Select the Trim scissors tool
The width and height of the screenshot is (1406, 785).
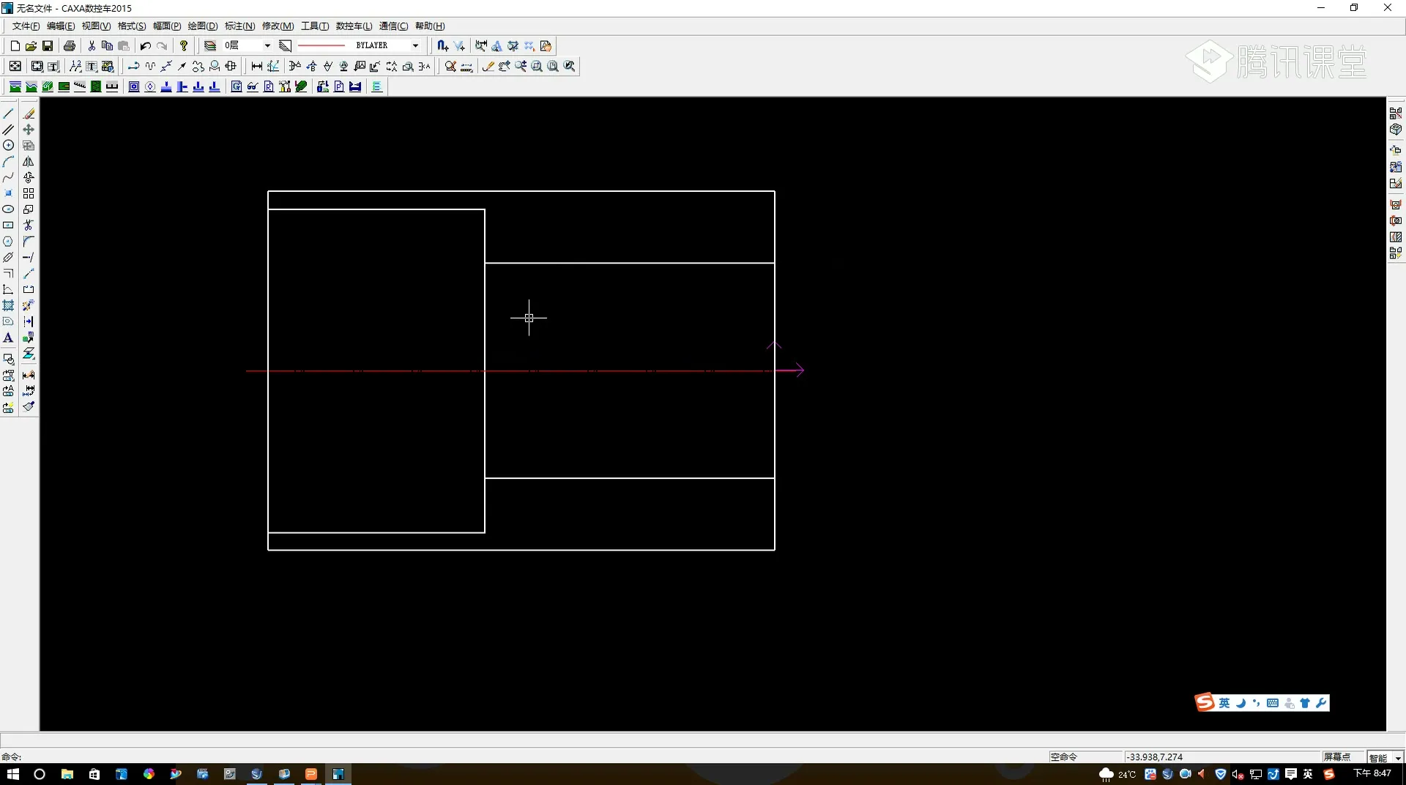pyautogui.click(x=29, y=226)
